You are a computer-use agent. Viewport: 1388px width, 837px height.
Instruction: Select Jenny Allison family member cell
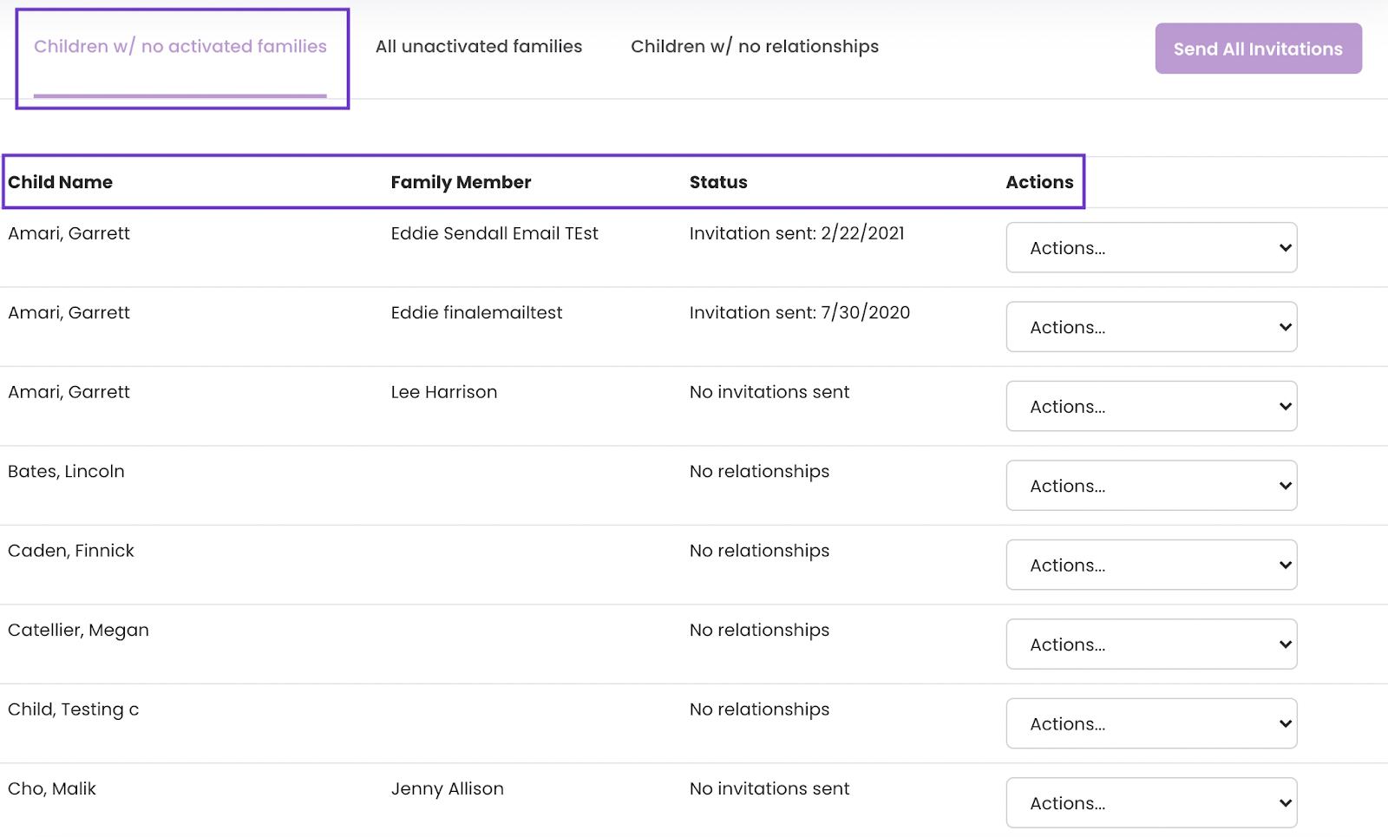(x=447, y=789)
